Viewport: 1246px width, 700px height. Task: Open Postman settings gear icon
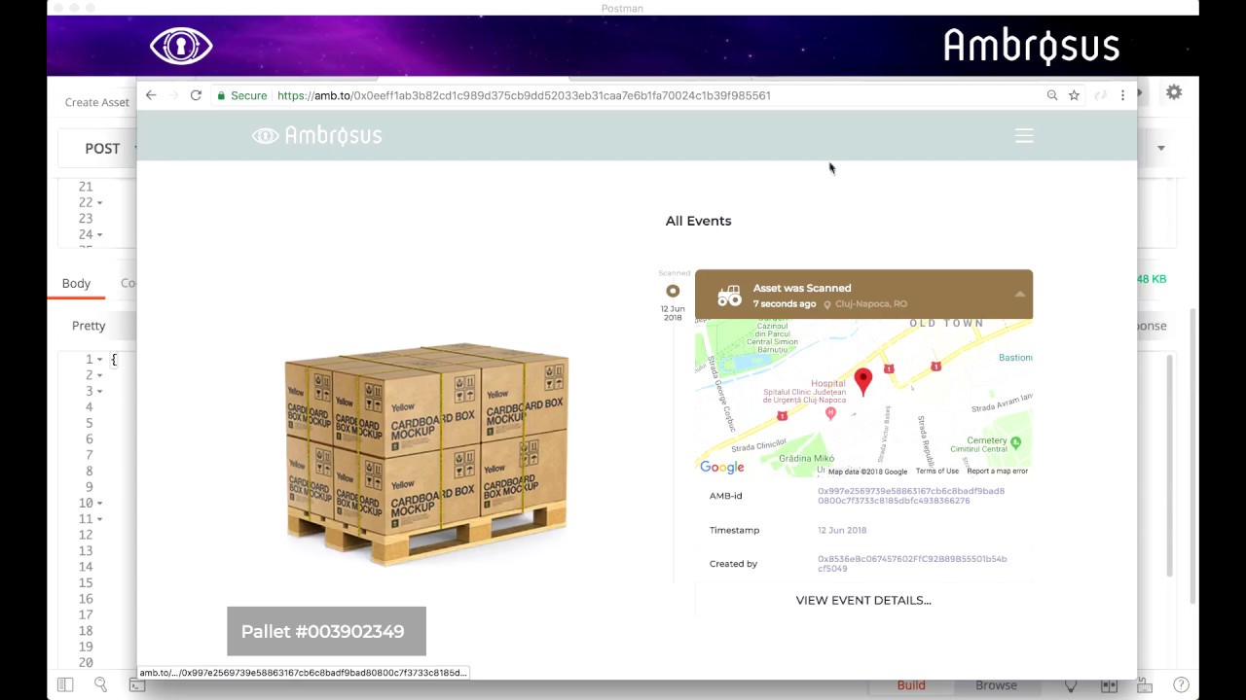coord(1174,92)
